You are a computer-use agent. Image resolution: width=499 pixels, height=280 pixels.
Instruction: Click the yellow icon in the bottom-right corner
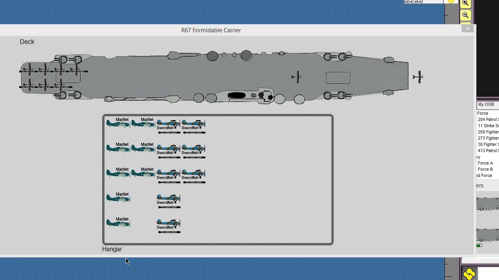[469, 274]
